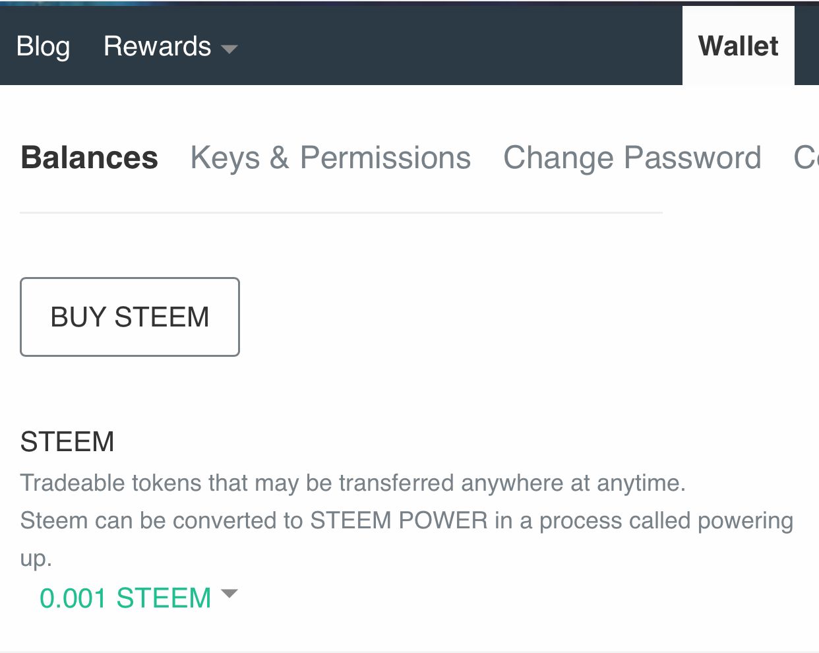Expand the Rewards dropdown arrow

coord(229,49)
